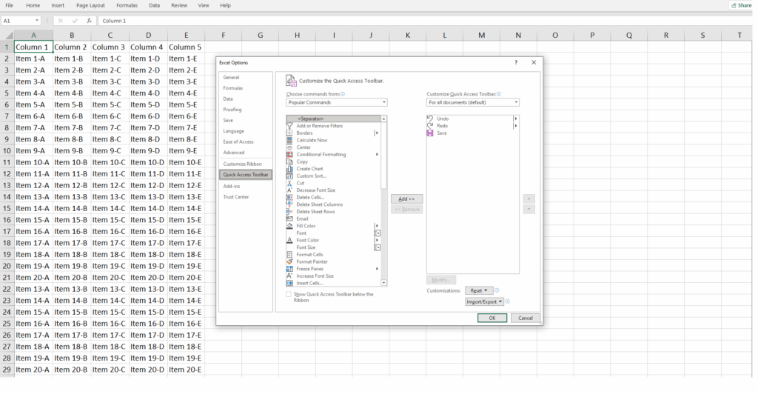Click the Add >> button
The height and width of the screenshot is (394, 758).
point(406,198)
